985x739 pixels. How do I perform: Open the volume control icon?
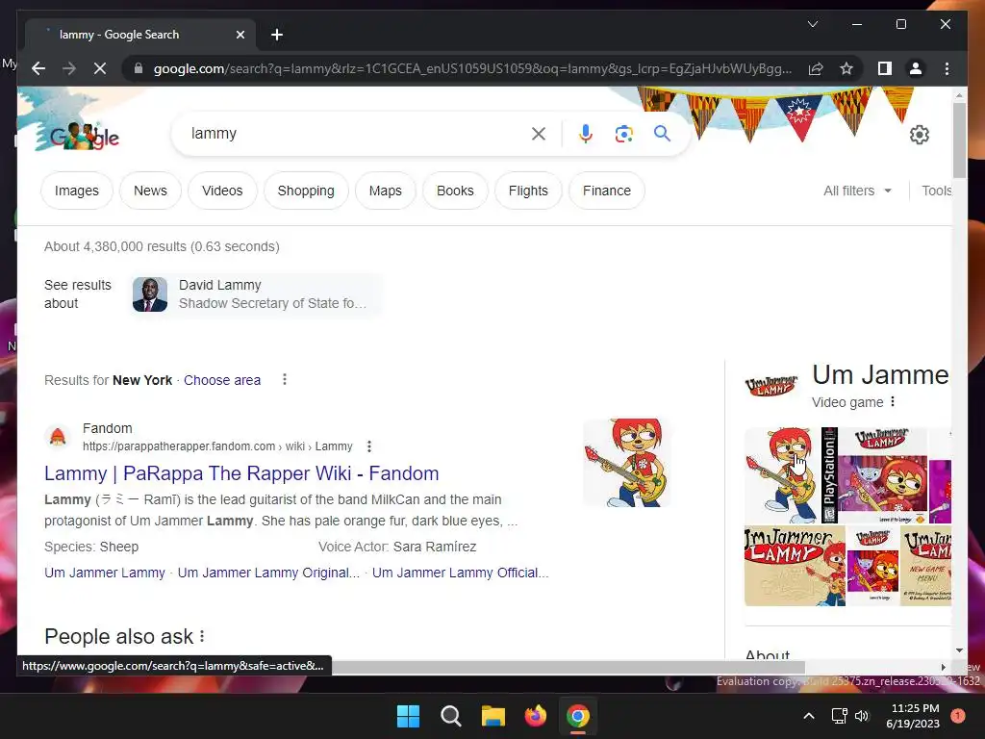click(862, 716)
